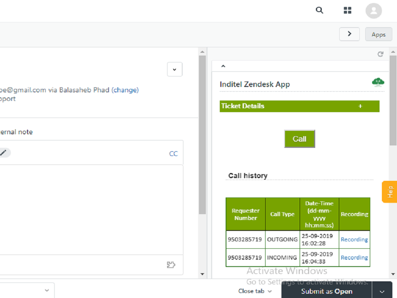Open the Submit status dropdown arrow

(382, 291)
